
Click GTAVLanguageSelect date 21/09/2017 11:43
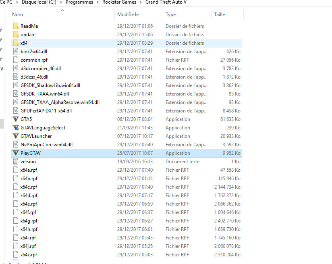point(135,128)
